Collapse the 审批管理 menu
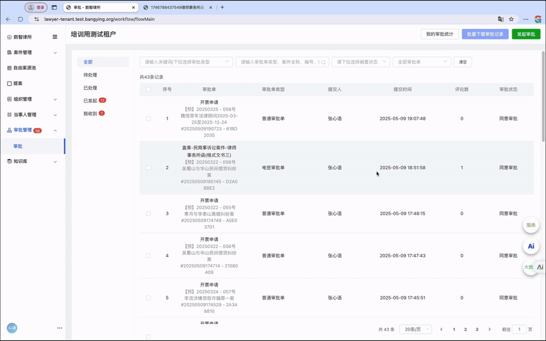 pos(55,130)
